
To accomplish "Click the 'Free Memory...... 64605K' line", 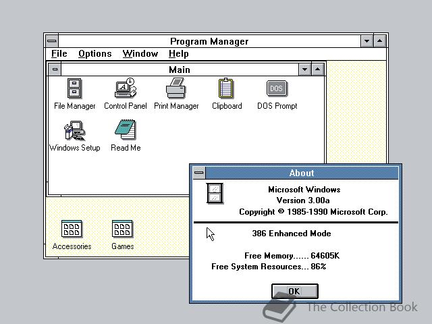I will click(292, 256).
